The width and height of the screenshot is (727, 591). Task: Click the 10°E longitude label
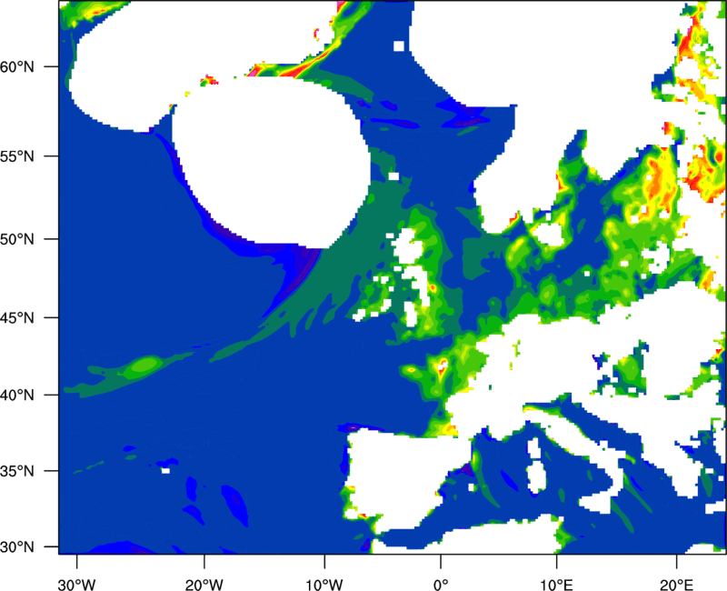(556, 585)
